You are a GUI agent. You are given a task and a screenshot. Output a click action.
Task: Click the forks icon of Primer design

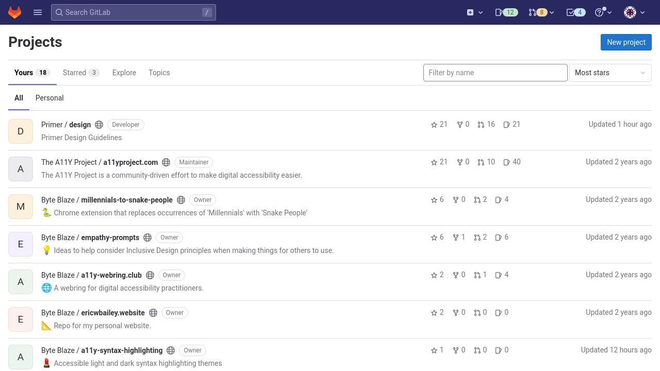click(x=463, y=125)
